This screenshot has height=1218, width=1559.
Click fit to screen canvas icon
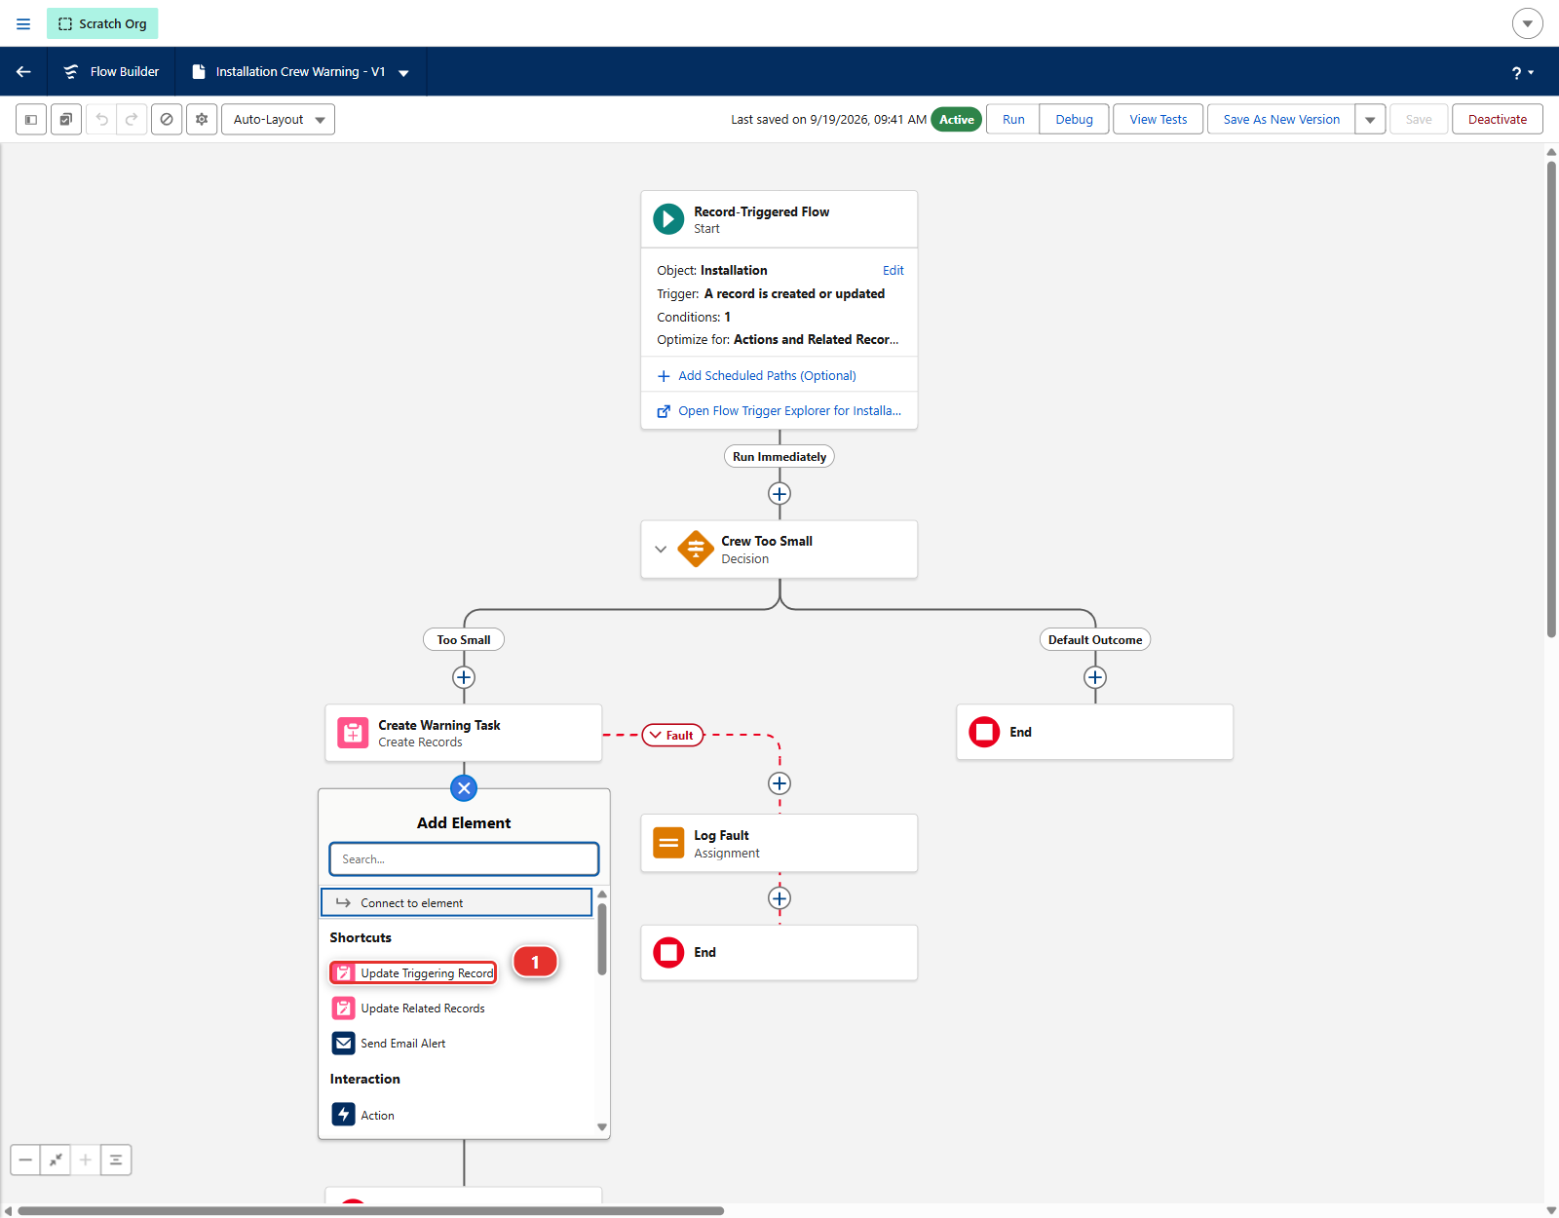click(56, 1160)
